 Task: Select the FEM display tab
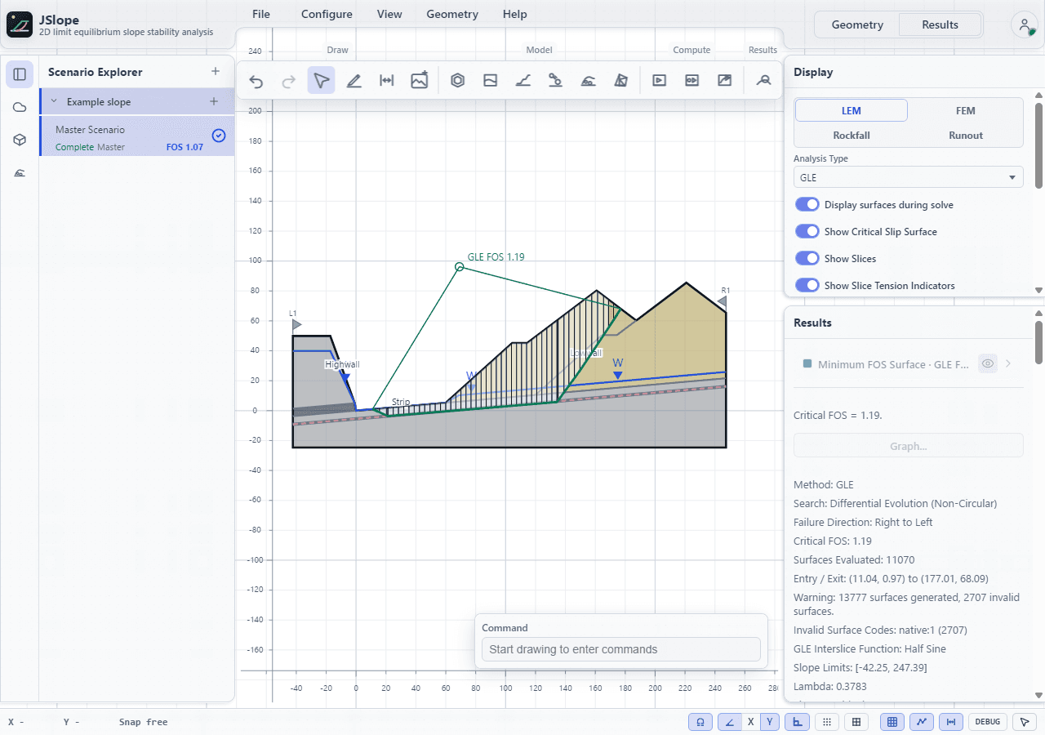pyautogui.click(x=966, y=110)
